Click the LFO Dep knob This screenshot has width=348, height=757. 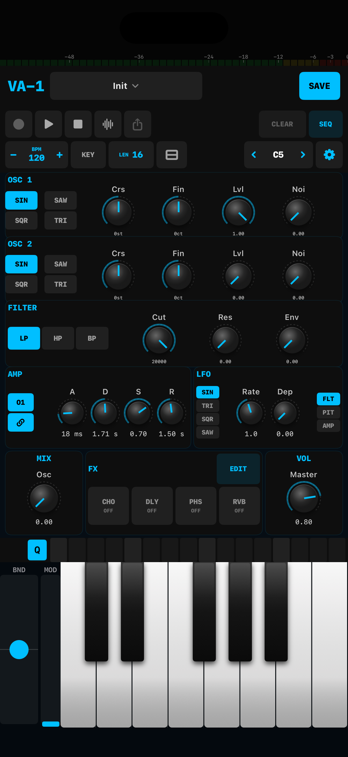285,413
